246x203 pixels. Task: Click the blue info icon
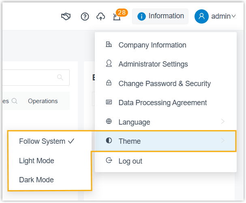pyautogui.click(x=141, y=16)
